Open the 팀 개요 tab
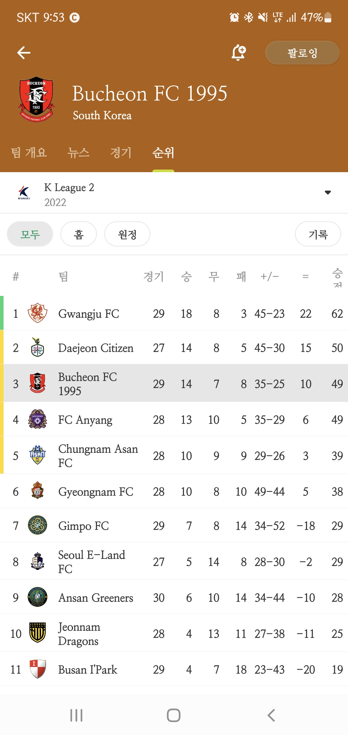This screenshot has width=348, height=735. click(x=29, y=152)
